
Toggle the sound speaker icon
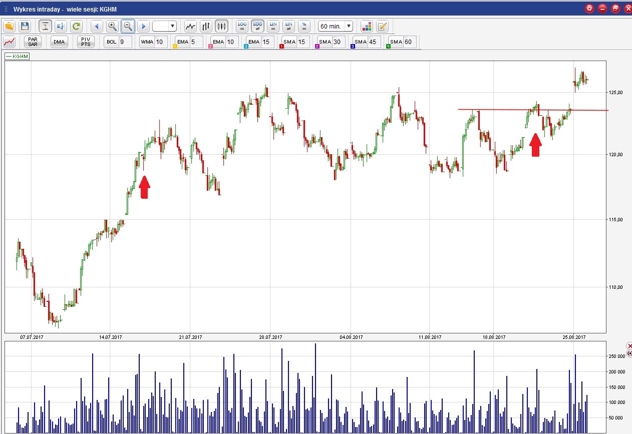tap(61, 26)
